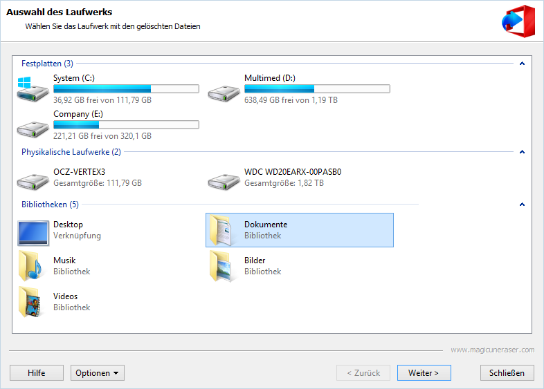Click the Hilfe button
Image resolution: width=544 pixels, height=389 pixels.
point(37,372)
